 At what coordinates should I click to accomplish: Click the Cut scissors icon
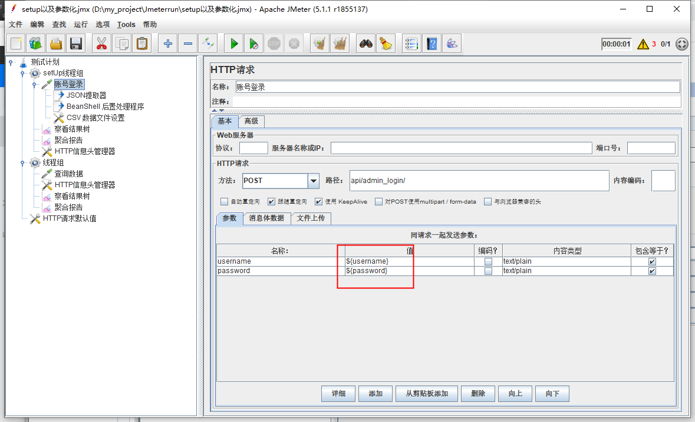coord(101,44)
